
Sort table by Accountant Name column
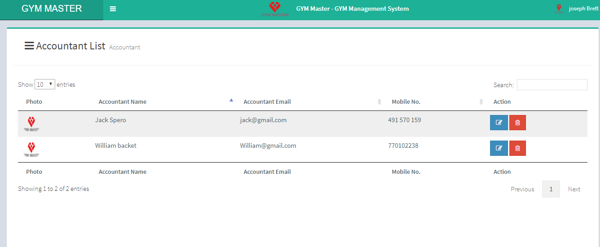[x=123, y=102]
